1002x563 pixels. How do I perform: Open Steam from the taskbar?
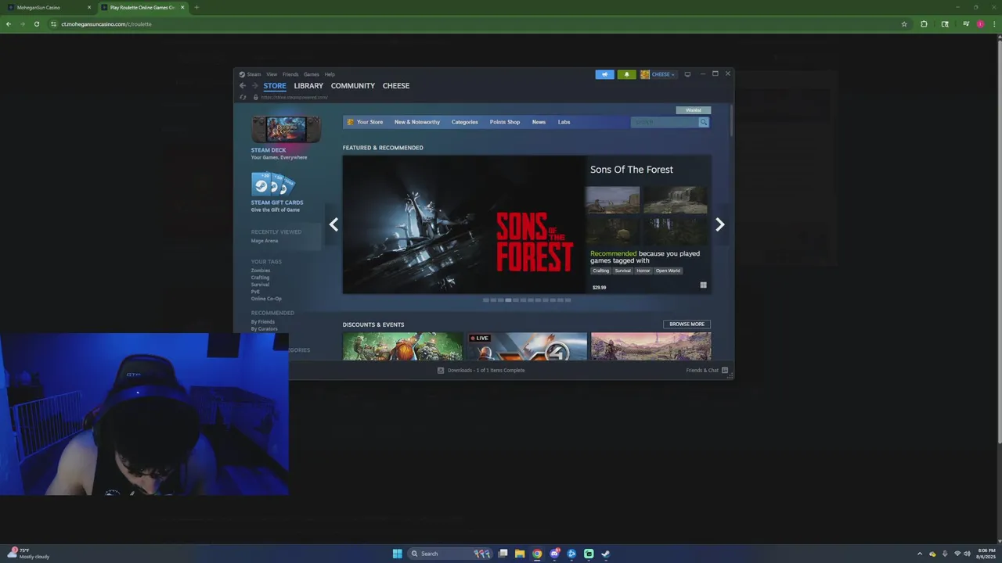coord(606,554)
